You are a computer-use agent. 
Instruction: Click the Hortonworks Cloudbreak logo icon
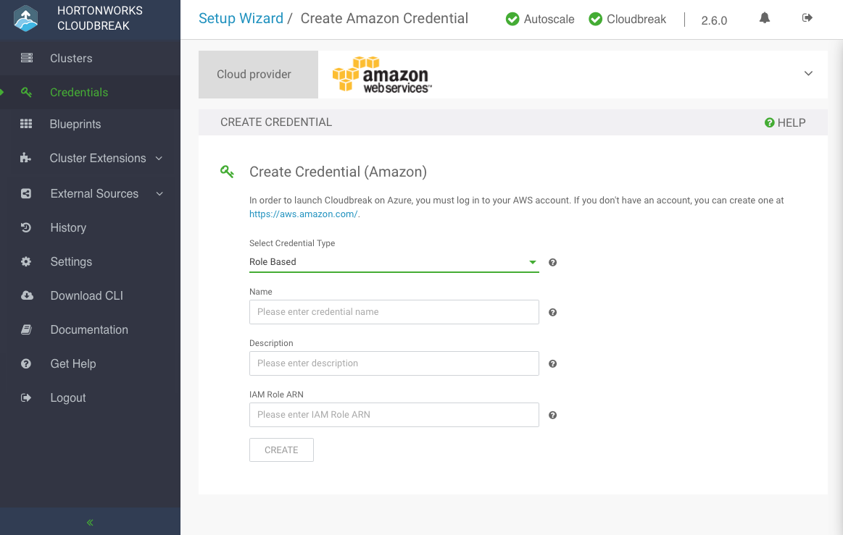click(25, 20)
